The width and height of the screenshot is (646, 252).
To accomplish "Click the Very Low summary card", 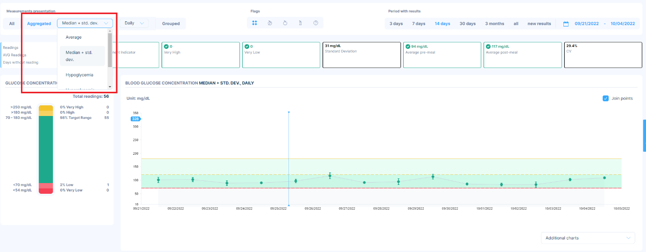I will click(281, 55).
